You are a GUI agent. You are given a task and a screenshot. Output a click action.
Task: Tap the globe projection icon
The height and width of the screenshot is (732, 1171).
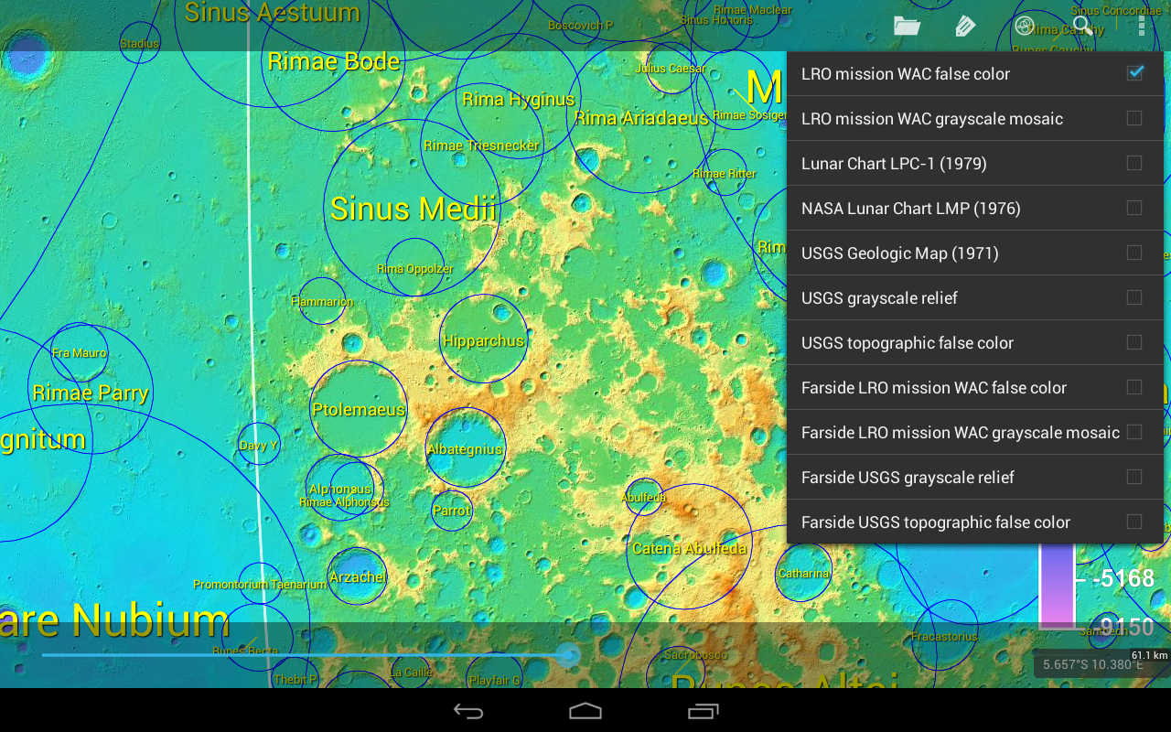pyautogui.click(x=1023, y=26)
